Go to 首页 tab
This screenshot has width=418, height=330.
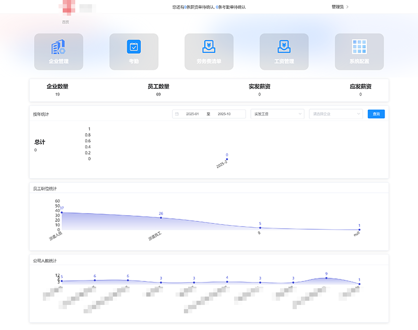(x=65, y=22)
